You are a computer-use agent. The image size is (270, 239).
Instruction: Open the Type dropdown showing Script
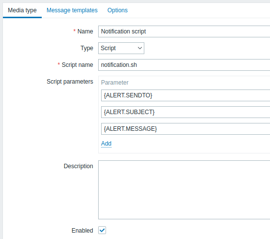click(121, 48)
